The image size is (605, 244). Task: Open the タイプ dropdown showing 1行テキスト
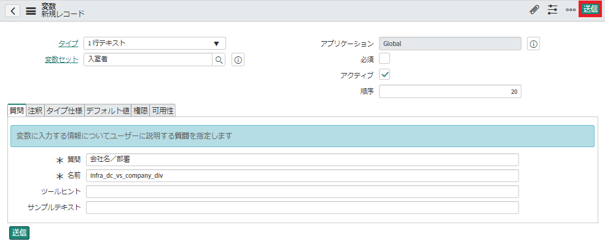[155, 43]
